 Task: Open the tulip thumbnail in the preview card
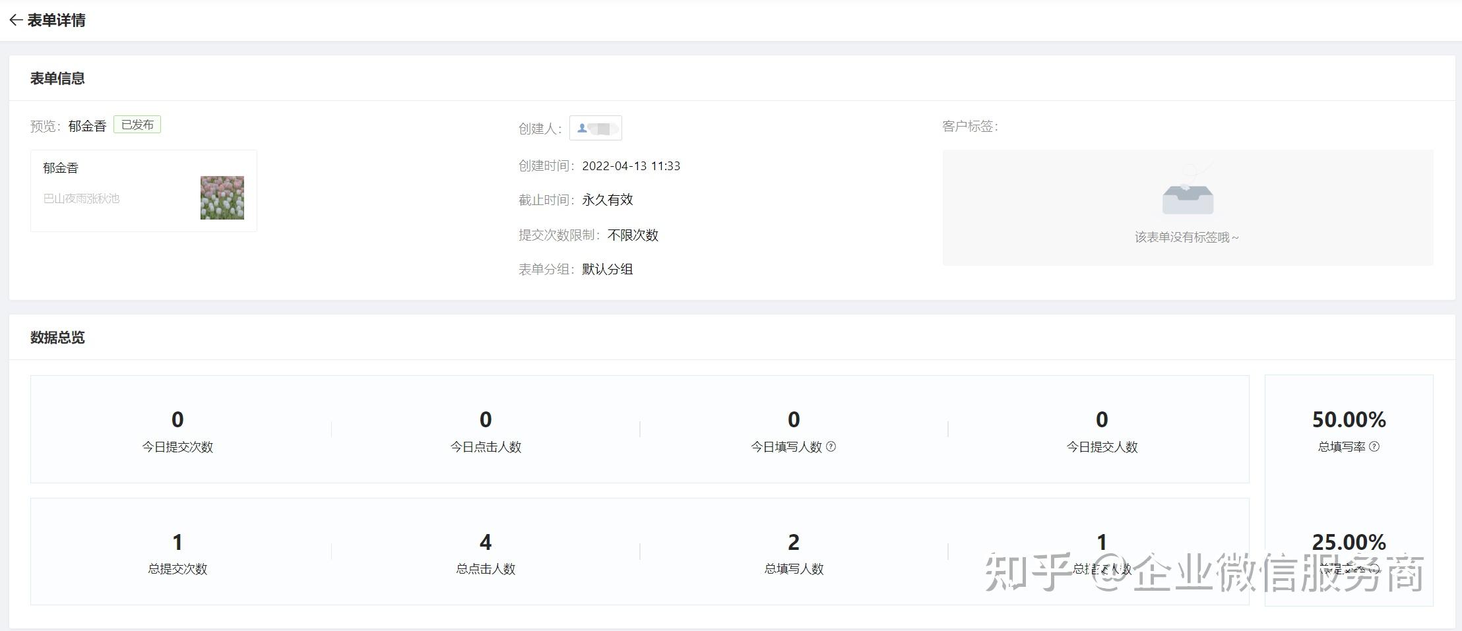(x=222, y=198)
